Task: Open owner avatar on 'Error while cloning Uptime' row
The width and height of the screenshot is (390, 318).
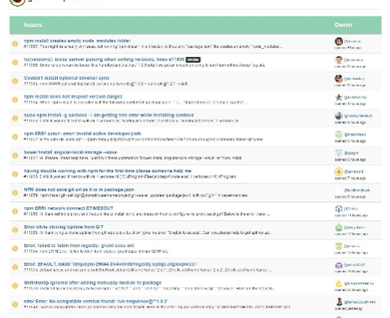Action: (x=339, y=227)
